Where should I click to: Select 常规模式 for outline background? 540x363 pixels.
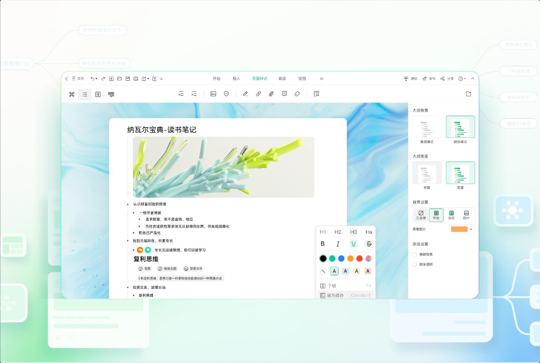click(x=427, y=127)
